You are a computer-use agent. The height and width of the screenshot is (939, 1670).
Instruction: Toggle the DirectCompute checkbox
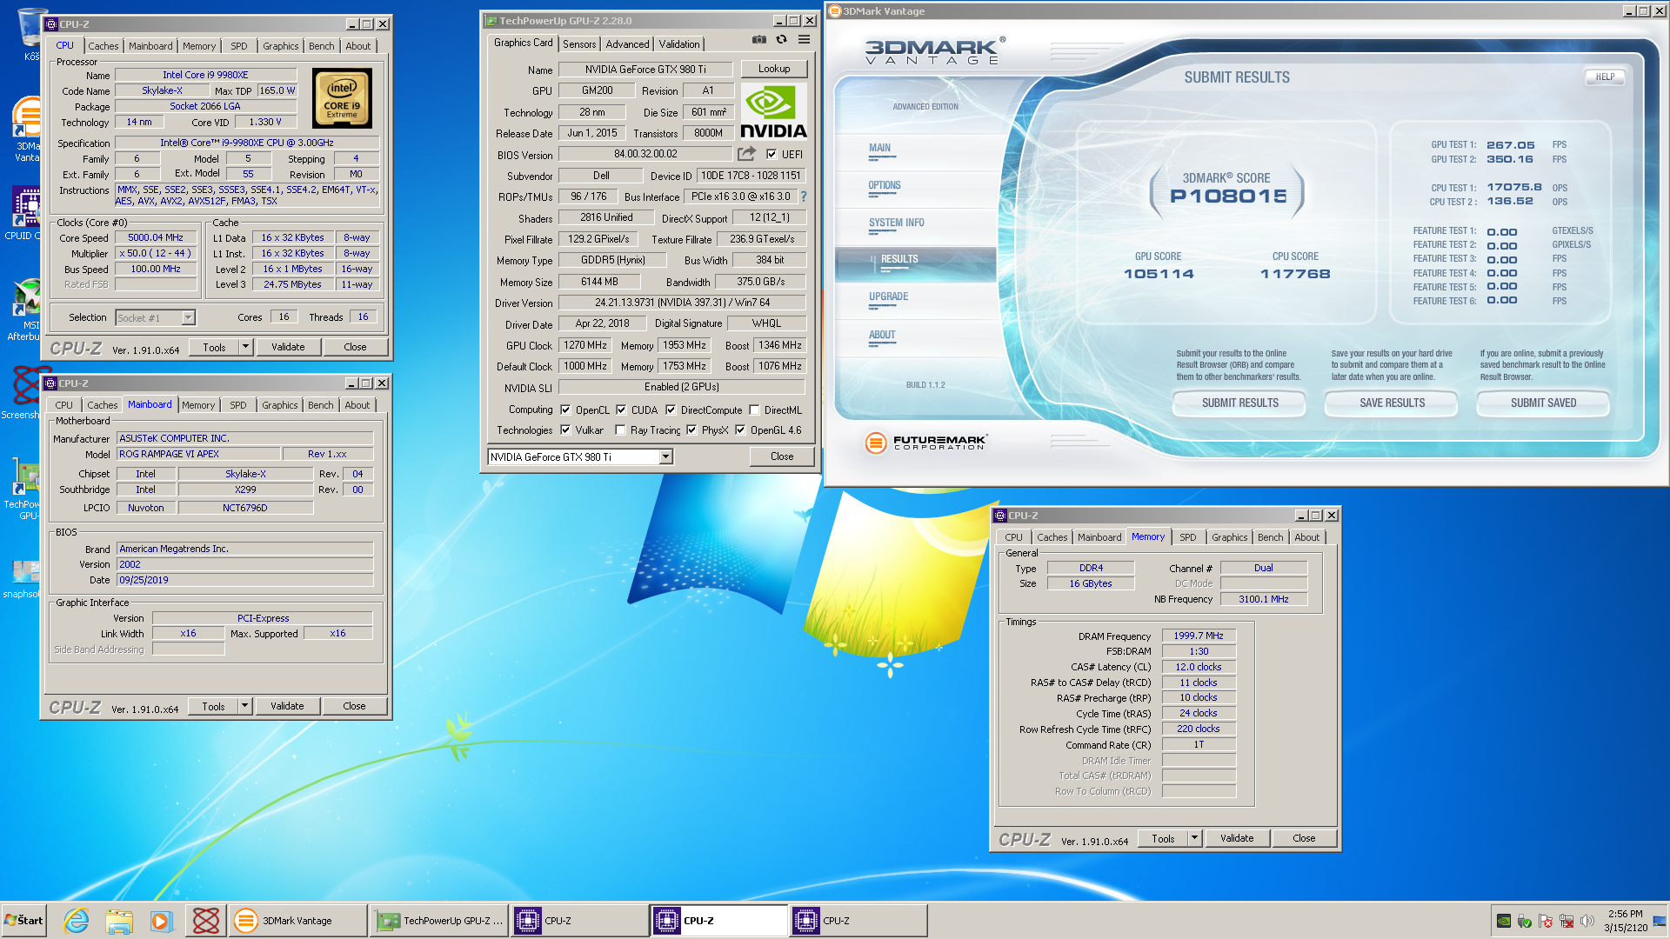point(671,410)
